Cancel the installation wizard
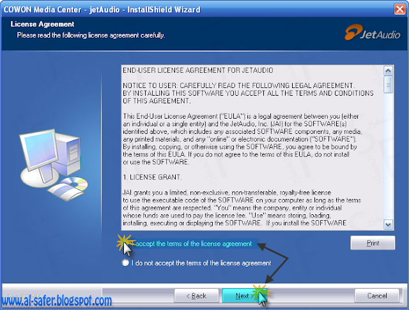Viewport: 409px width, 310px height. (376, 296)
